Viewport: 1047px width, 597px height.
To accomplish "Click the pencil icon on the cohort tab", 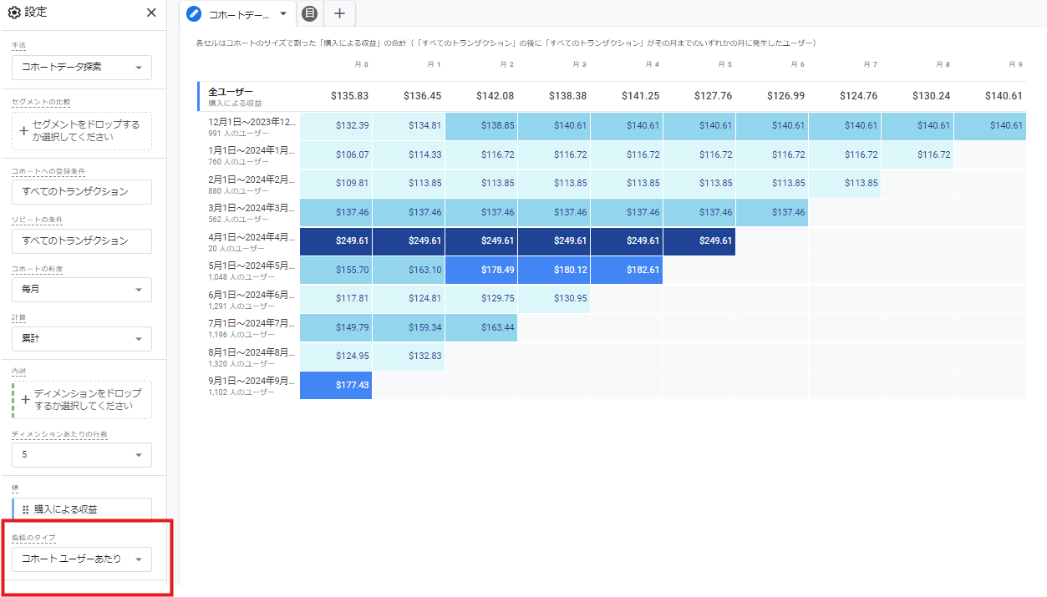I will 194,13.
